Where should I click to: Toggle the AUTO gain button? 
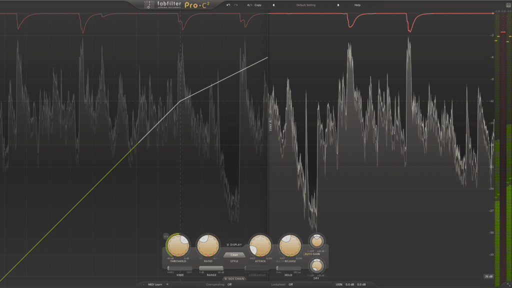click(308, 254)
